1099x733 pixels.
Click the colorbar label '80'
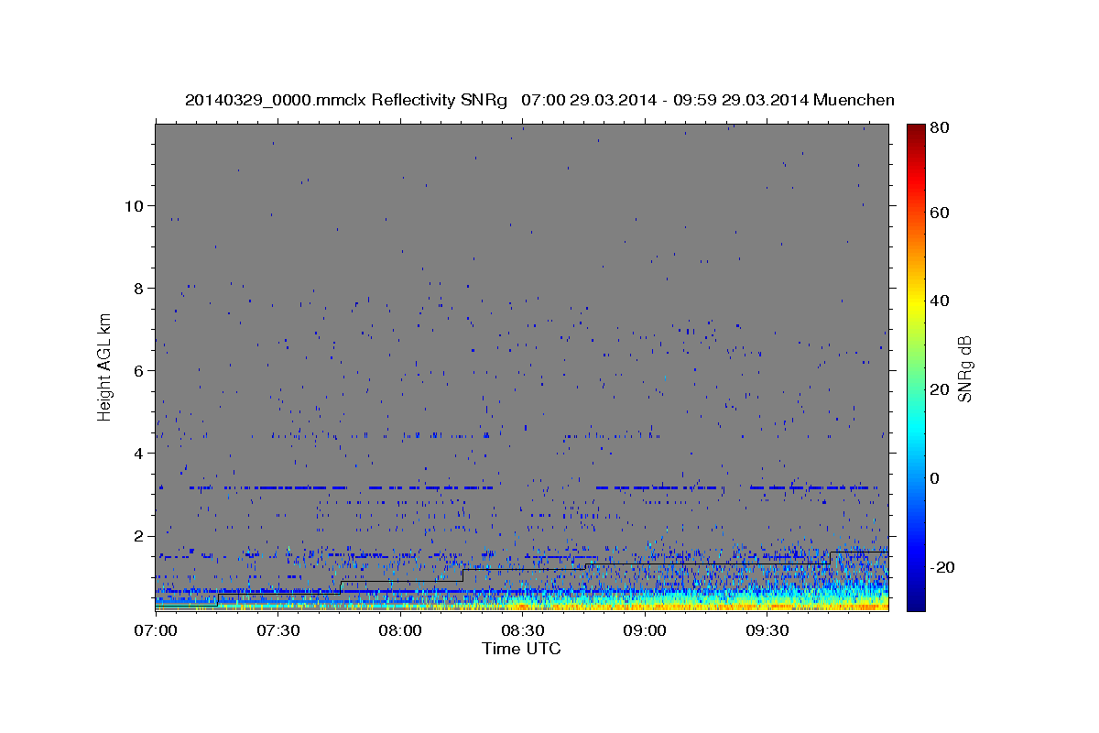point(939,128)
